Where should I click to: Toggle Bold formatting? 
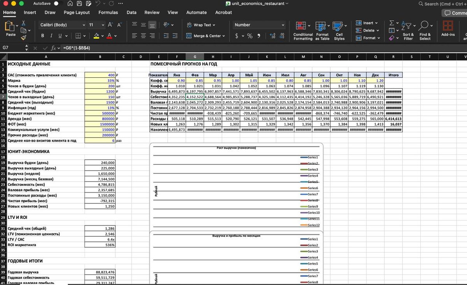point(43,36)
